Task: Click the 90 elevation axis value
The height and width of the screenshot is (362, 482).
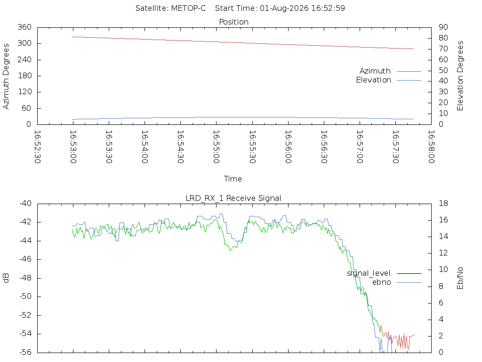Action: pyautogui.click(x=443, y=27)
